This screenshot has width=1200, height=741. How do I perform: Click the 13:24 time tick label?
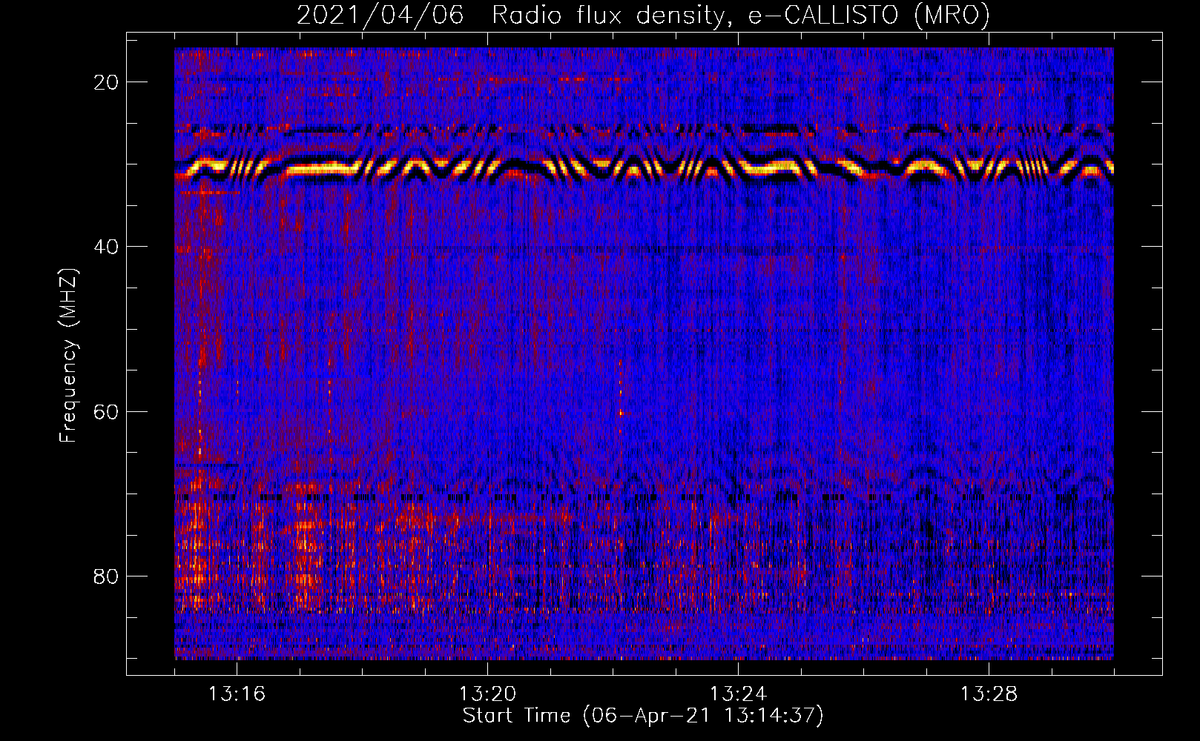pyautogui.click(x=738, y=694)
